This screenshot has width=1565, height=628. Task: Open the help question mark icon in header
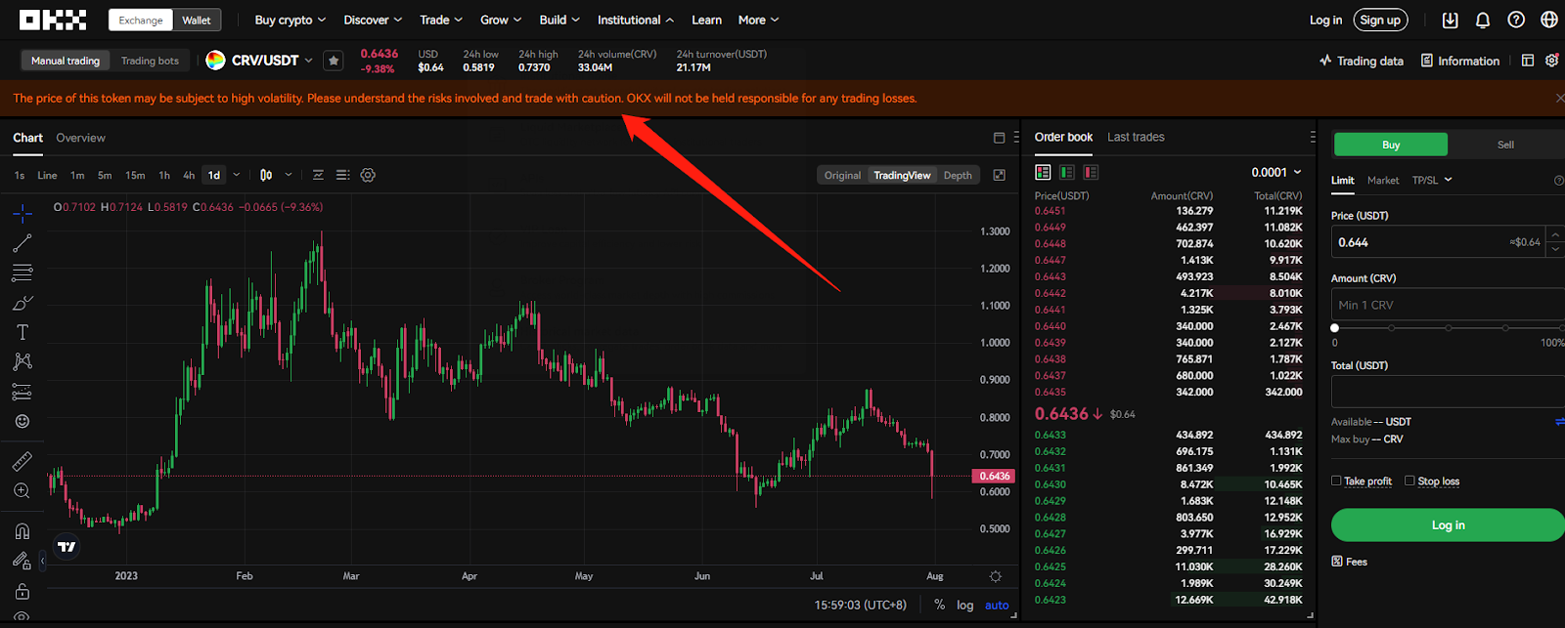click(x=1516, y=20)
